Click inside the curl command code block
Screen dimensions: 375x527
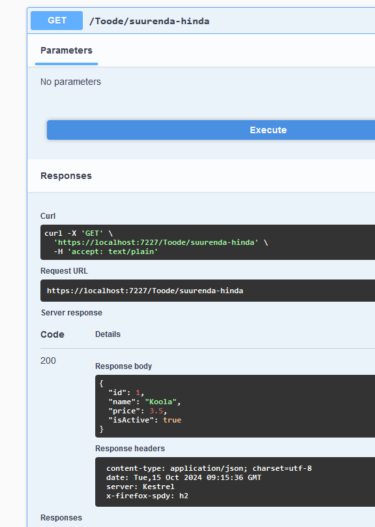pyautogui.click(x=207, y=242)
